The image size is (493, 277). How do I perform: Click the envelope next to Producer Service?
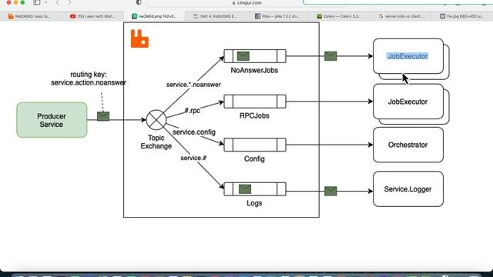pyautogui.click(x=103, y=116)
